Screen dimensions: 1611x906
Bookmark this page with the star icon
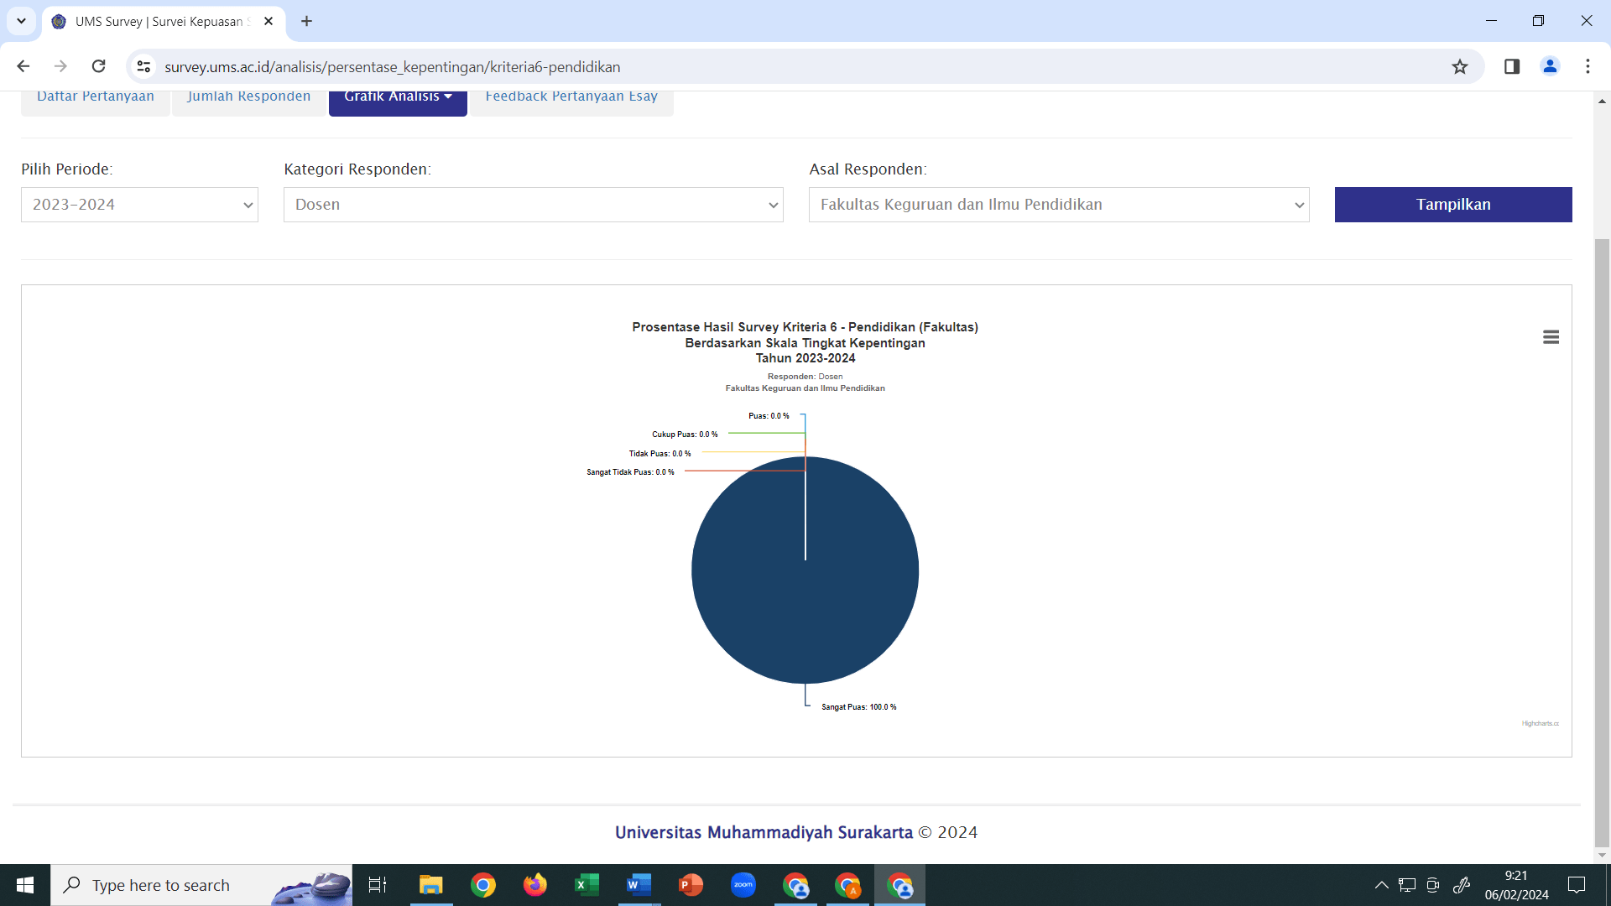pos(1460,66)
